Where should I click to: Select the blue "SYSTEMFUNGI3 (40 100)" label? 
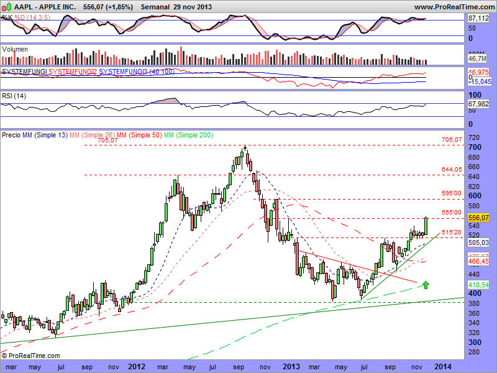pos(137,71)
